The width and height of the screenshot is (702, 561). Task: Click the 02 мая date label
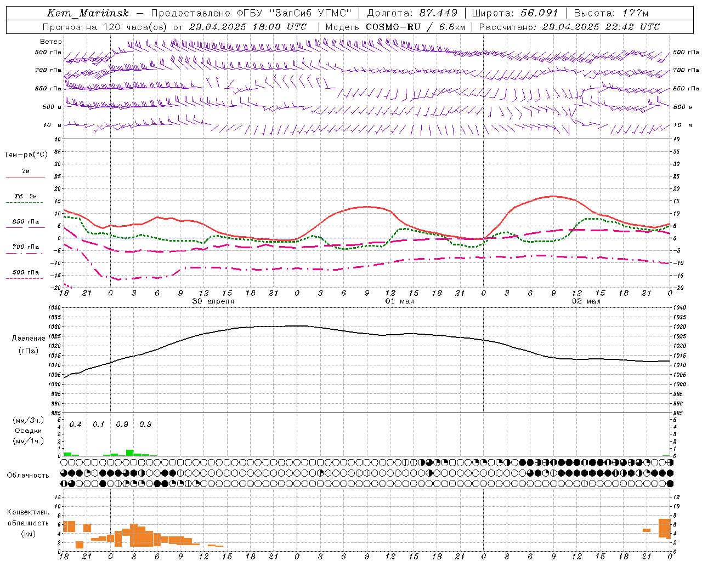586,301
